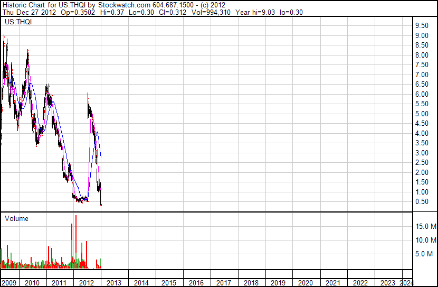Click the 2019 year label
Viewport: 438px width, 287px height.
(x=278, y=283)
